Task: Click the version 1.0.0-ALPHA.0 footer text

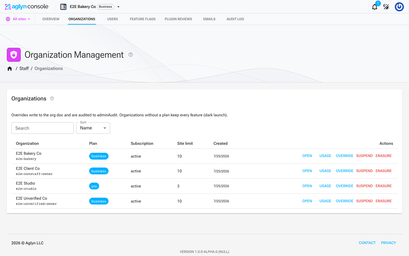Action: [x=204, y=252]
